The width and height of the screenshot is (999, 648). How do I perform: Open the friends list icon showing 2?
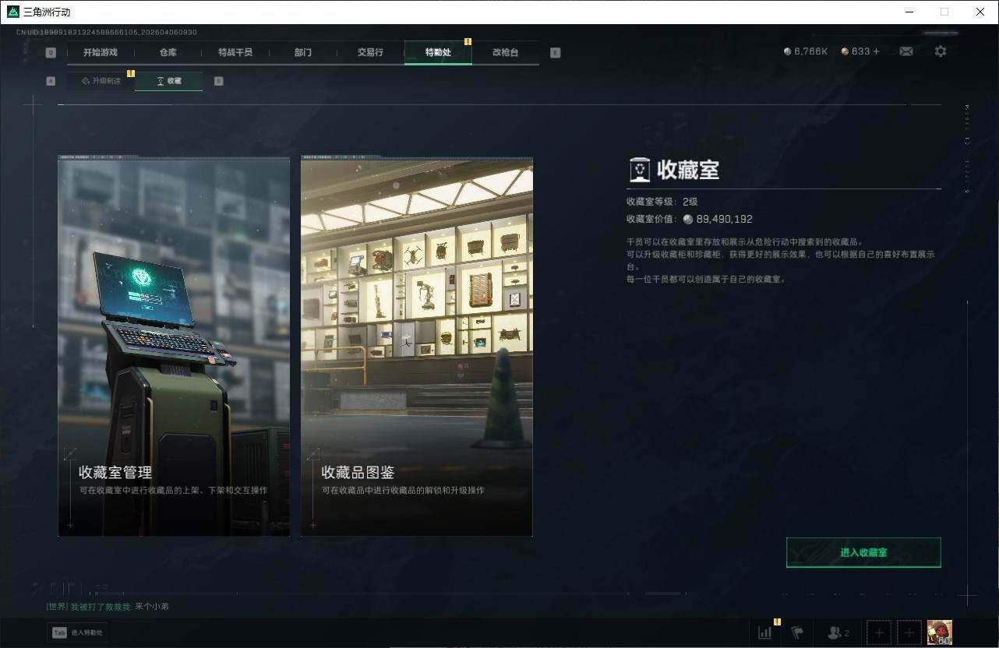click(836, 632)
